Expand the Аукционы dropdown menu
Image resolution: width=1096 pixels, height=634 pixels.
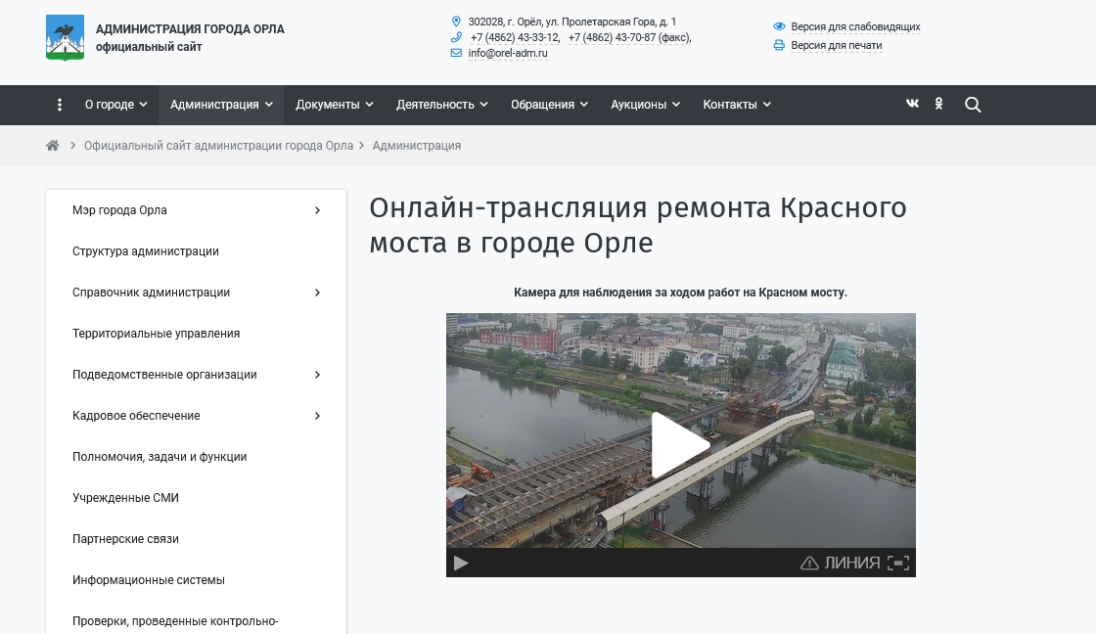(x=645, y=105)
